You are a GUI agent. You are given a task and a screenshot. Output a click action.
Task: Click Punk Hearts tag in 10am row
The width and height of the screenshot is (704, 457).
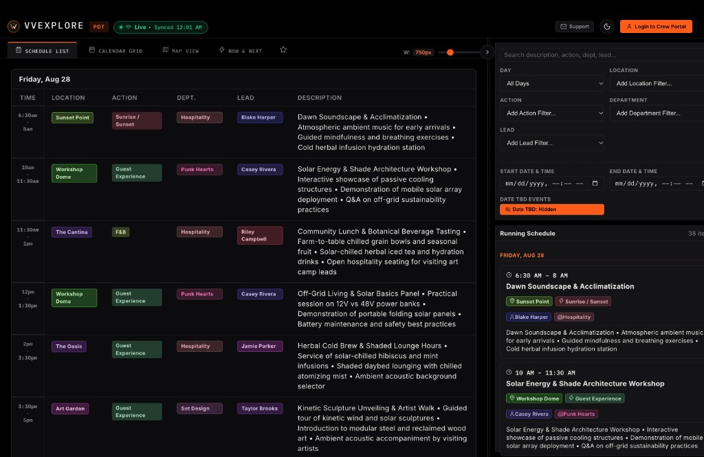coord(199,170)
